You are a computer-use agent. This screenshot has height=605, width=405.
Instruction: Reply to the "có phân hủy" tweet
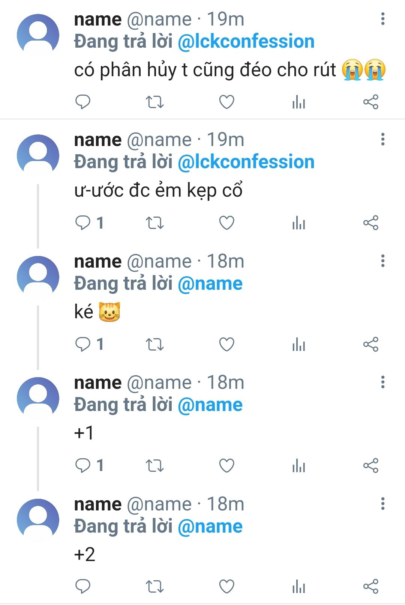point(83,102)
